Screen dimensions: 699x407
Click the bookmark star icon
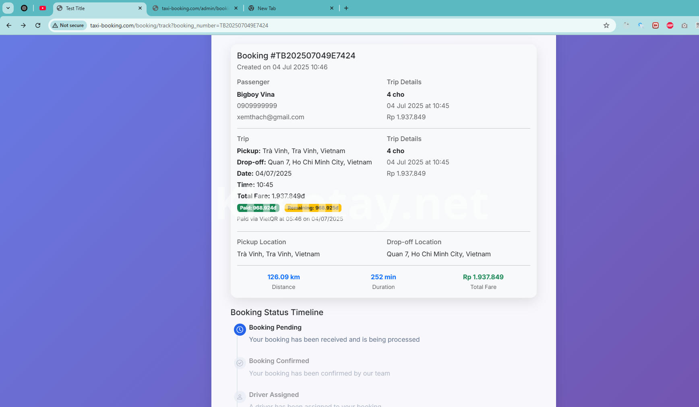606,25
